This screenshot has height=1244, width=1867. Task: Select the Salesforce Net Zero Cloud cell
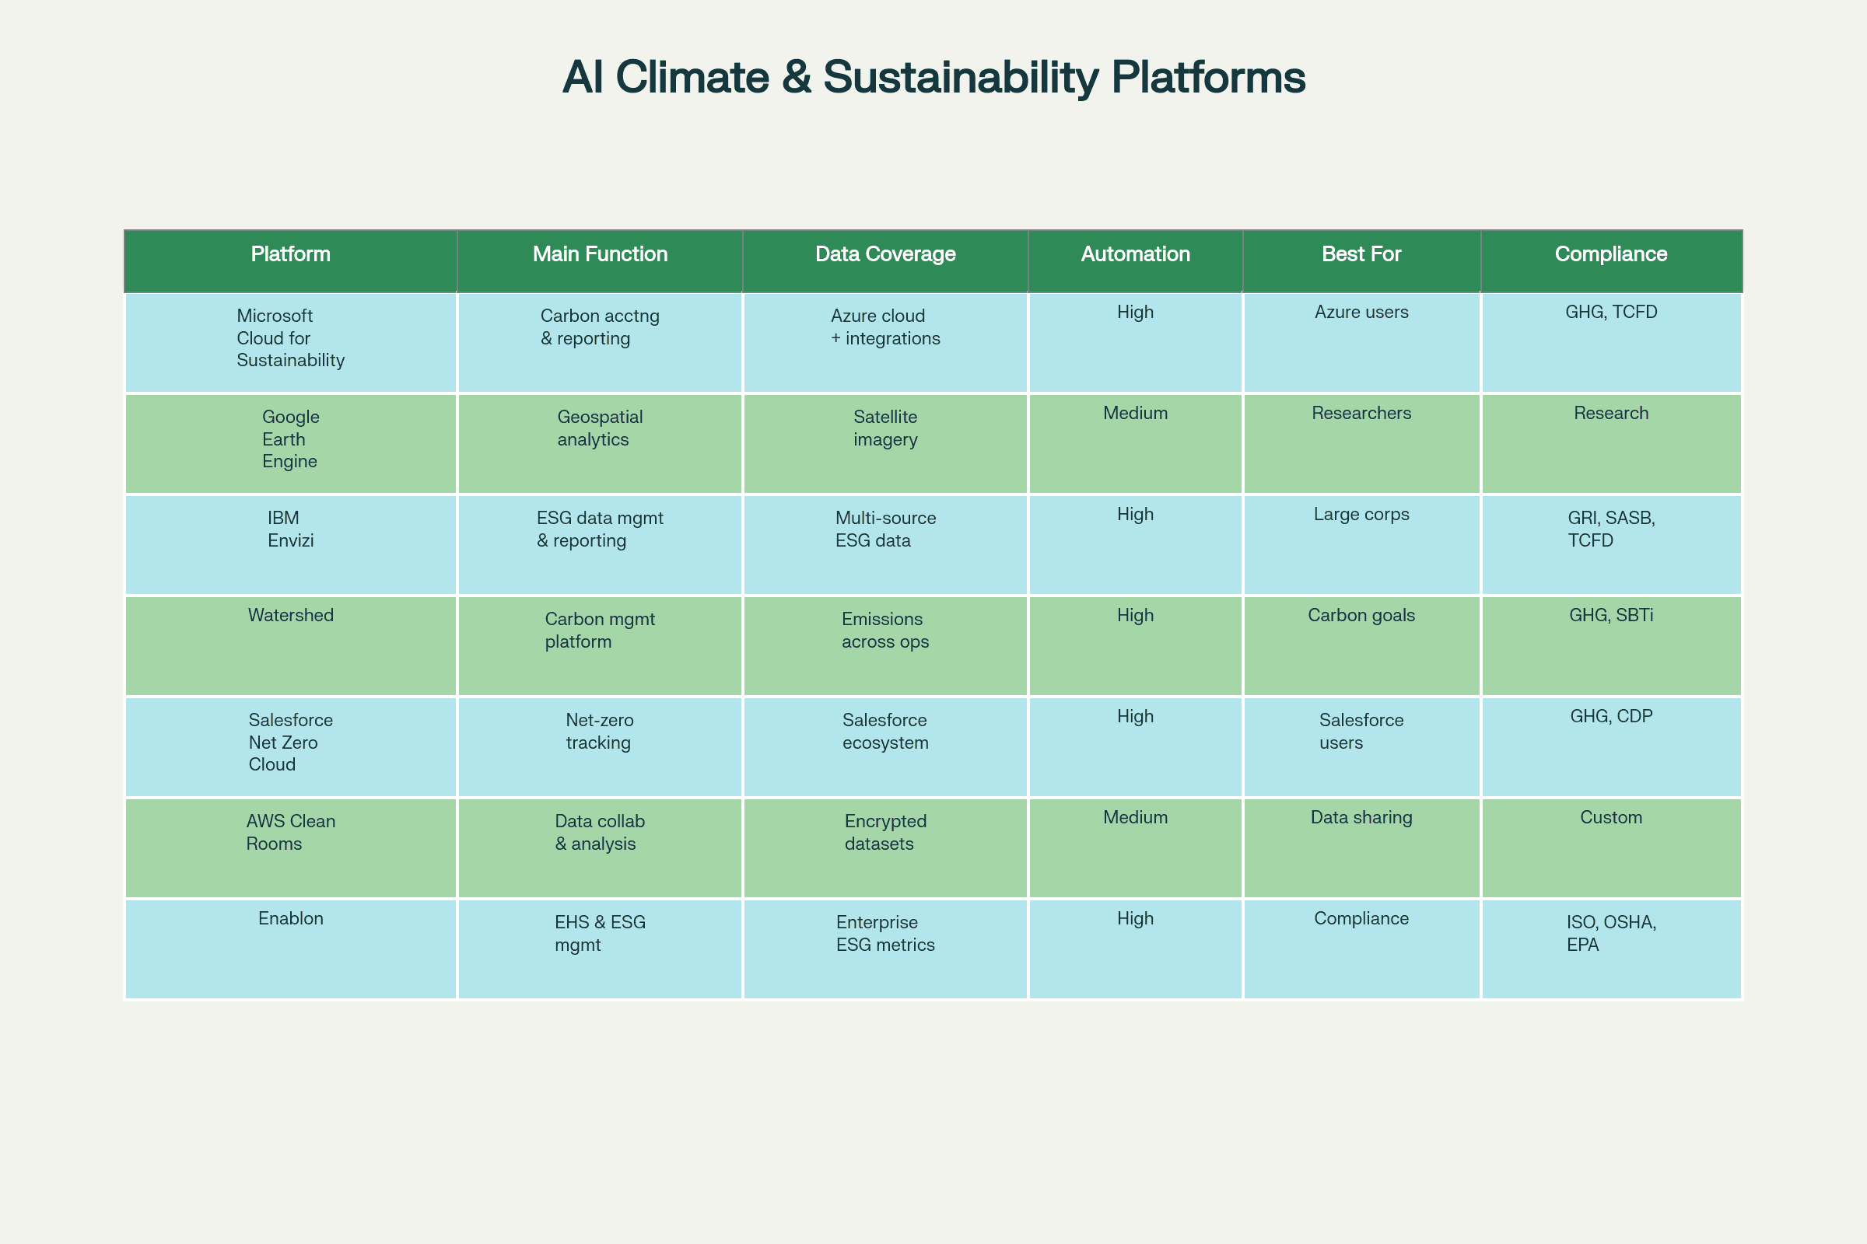point(290,746)
